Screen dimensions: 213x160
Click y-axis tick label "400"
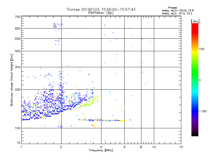click(18, 51)
